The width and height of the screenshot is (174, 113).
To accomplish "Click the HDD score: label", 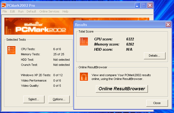I will (x=103, y=49).
